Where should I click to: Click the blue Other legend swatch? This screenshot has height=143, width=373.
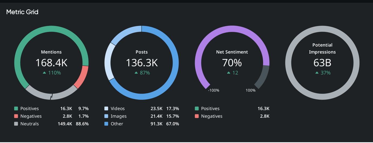[x=106, y=124]
